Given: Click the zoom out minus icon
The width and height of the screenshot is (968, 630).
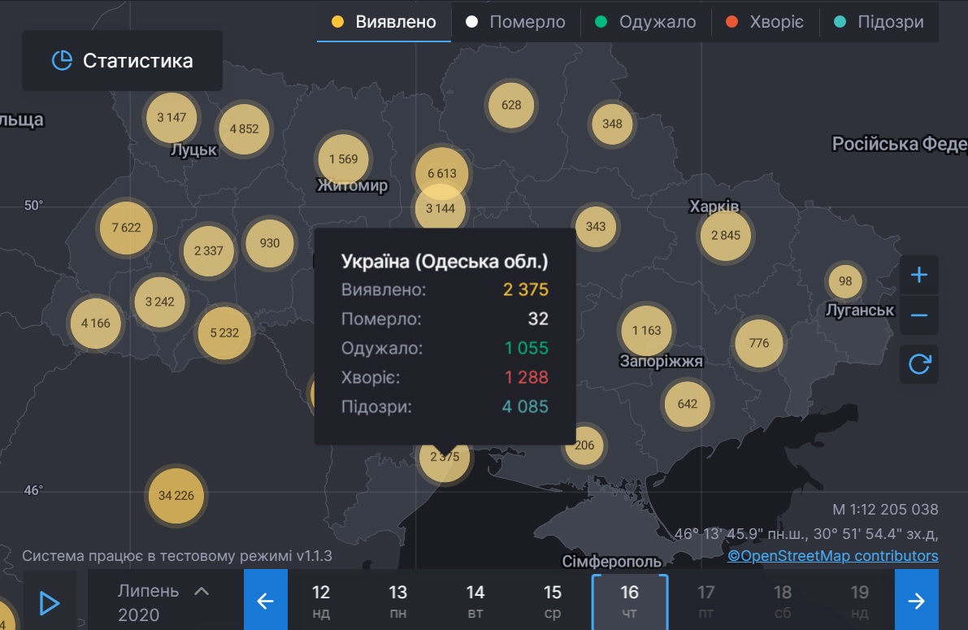Looking at the screenshot, I should (x=918, y=315).
